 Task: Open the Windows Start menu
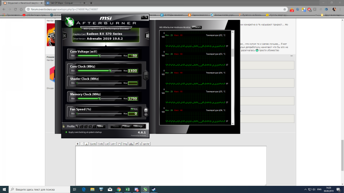[4, 189]
